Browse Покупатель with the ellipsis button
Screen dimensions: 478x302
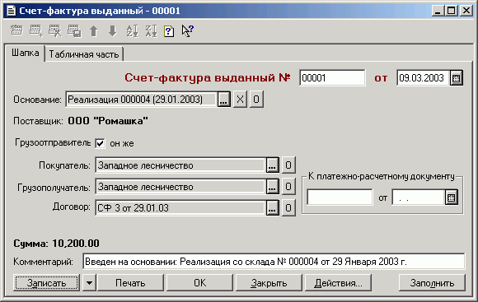[x=272, y=165]
